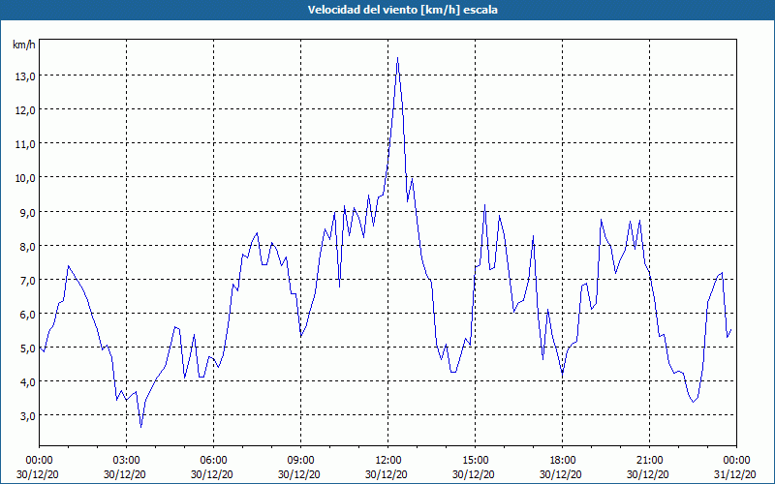Click the lowest dip of the wind curve
This screenshot has height=484, width=775.
coord(140,427)
